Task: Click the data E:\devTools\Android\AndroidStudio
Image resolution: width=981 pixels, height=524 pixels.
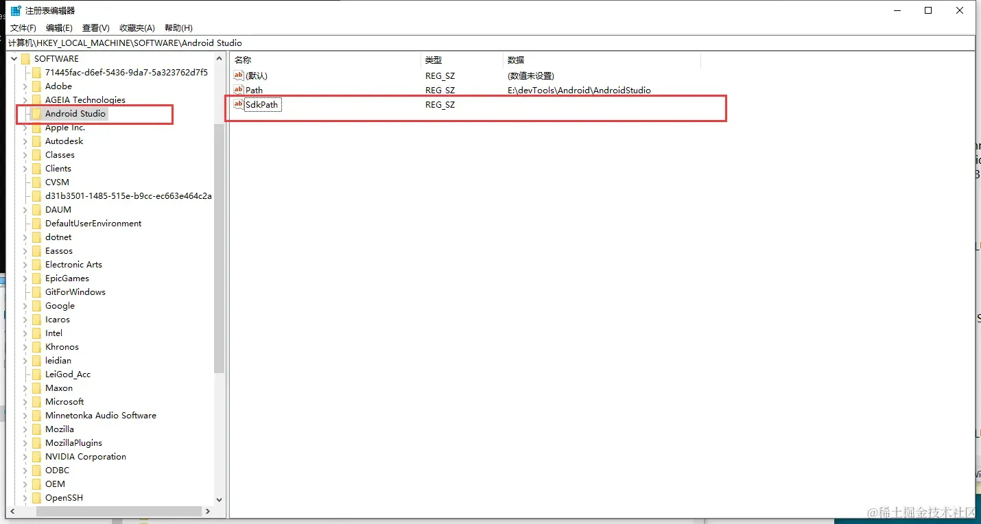Action: click(579, 91)
